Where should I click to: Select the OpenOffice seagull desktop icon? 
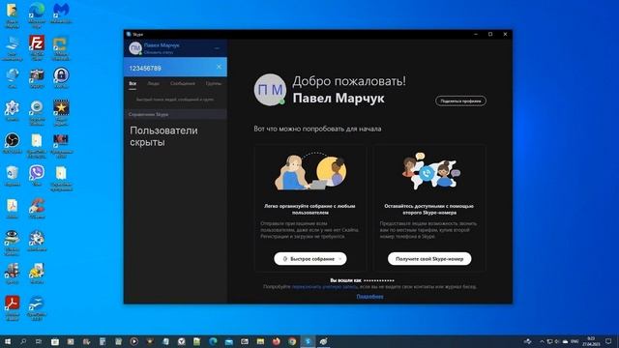point(37,307)
